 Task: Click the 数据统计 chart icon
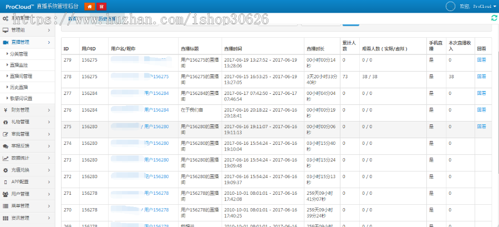point(6,158)
